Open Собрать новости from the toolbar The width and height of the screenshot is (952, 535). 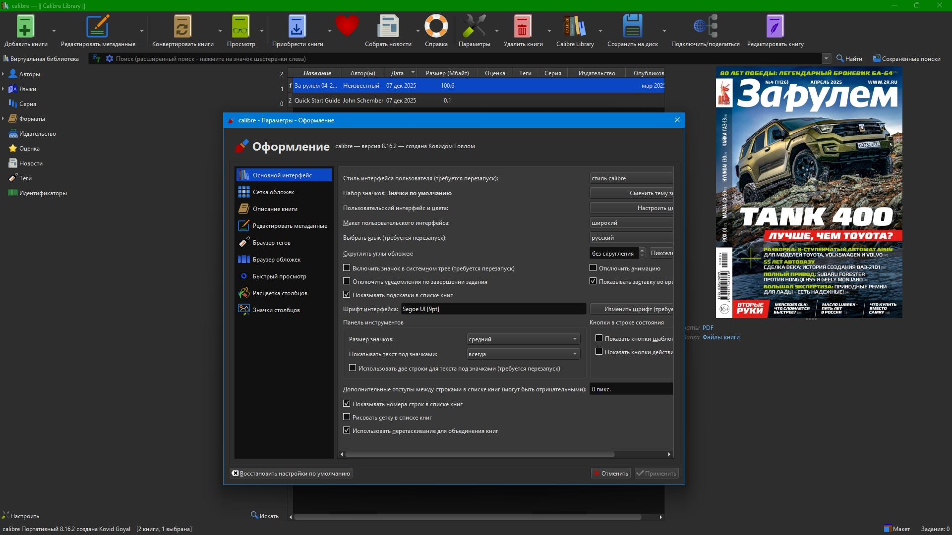point(388,27)
